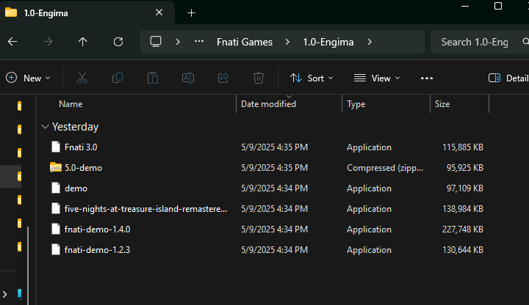The height and width of the screenshot is (305, 529).
Task: Open the Sort dropdown menu
Action: (x=312, y=78)
